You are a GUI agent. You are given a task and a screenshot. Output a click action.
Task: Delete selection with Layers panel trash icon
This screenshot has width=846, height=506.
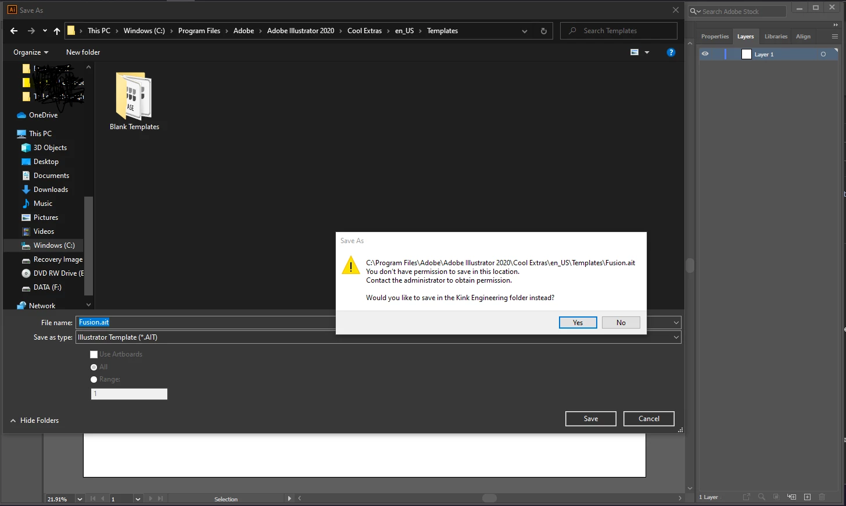click(x=822, y=497)
